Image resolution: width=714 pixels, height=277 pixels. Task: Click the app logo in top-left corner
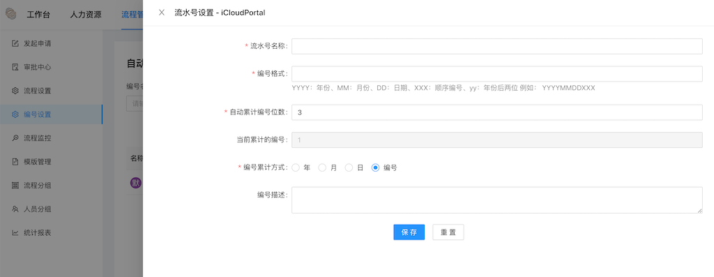(x=10, y=14)
